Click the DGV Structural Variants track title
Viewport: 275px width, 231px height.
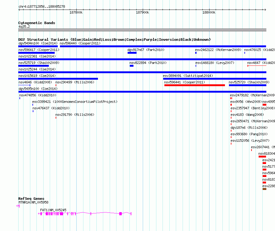[115, 40]
